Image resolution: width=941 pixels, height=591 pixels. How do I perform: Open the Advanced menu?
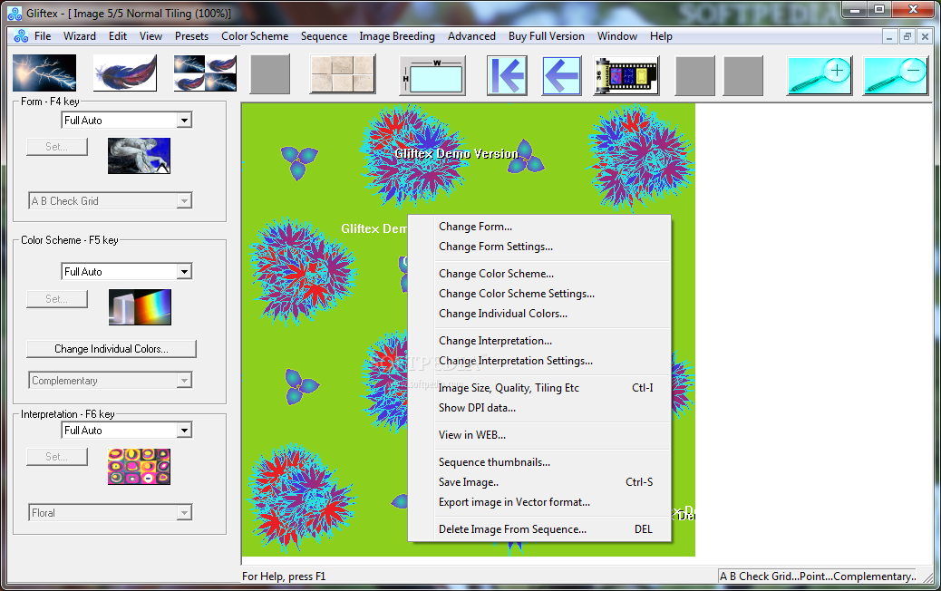471,36
